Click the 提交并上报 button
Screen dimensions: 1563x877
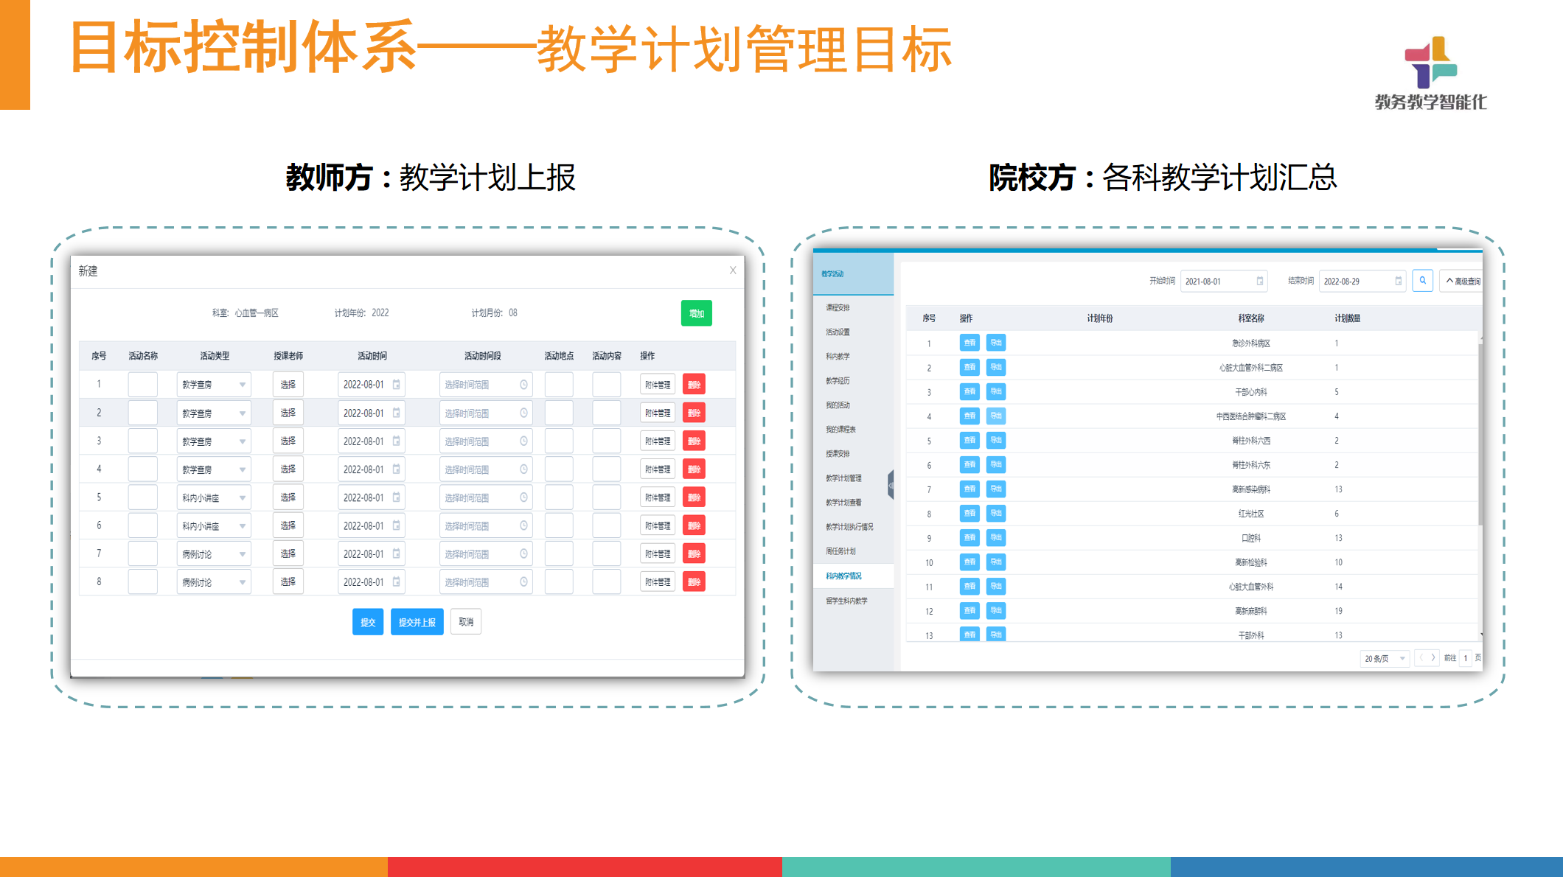point(417,622)
